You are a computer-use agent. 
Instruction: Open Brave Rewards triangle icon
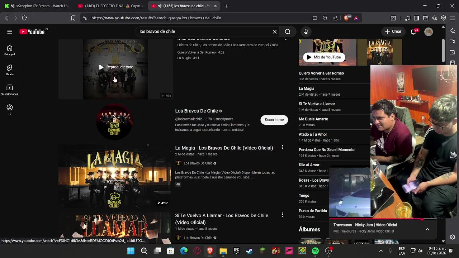(x=356, y=18)
